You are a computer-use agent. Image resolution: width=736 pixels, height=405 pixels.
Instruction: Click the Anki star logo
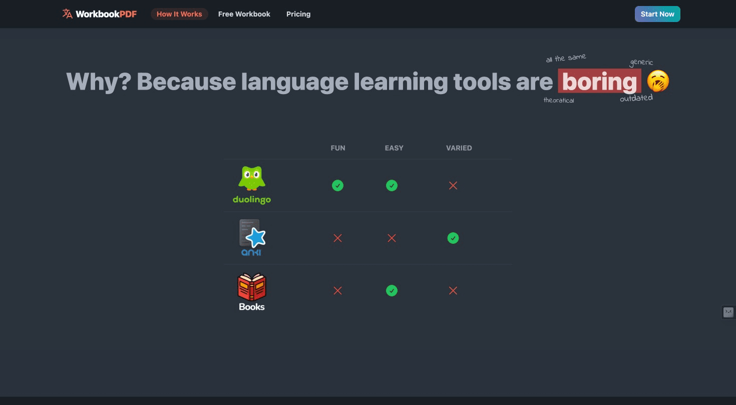coord(252,234)
